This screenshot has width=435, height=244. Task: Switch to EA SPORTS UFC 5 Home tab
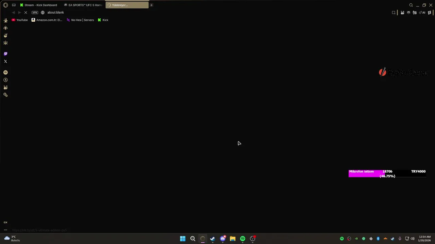point(83,5)
